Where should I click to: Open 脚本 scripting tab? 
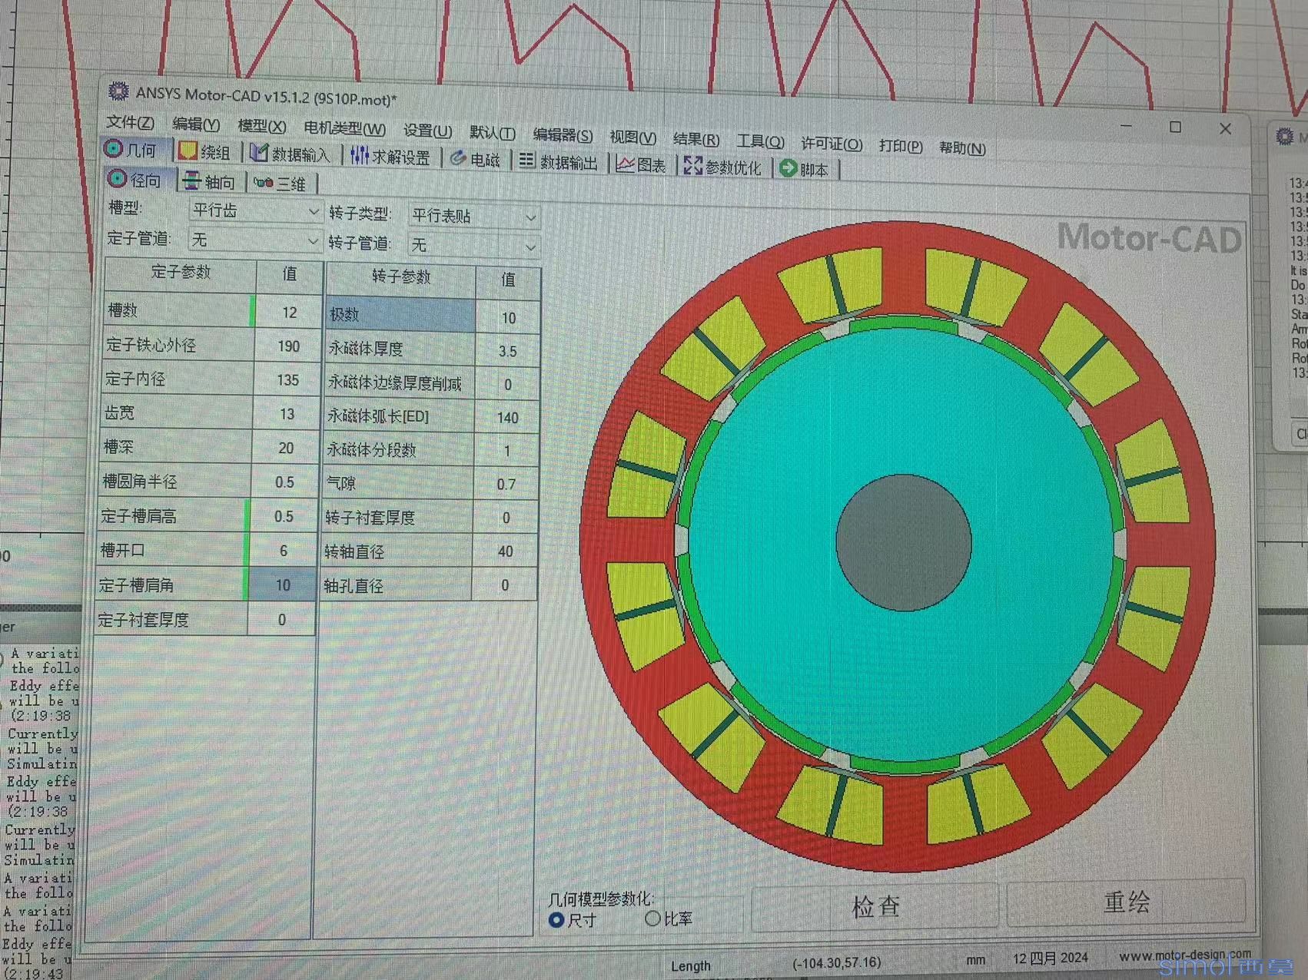(805, 169)
